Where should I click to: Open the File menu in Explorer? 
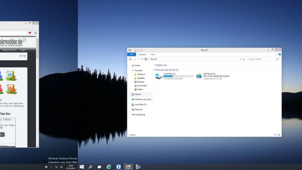click(x=132, y=54)
